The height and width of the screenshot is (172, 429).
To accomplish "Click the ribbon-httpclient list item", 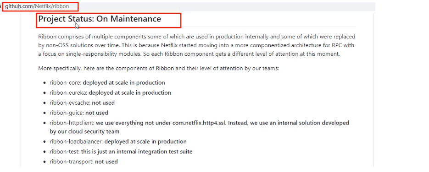I will (199, 127).
